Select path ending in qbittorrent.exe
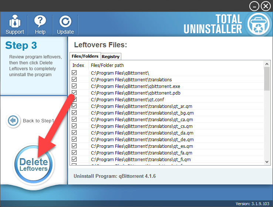This screenshot has width=273, height=207. pos(135,86)
